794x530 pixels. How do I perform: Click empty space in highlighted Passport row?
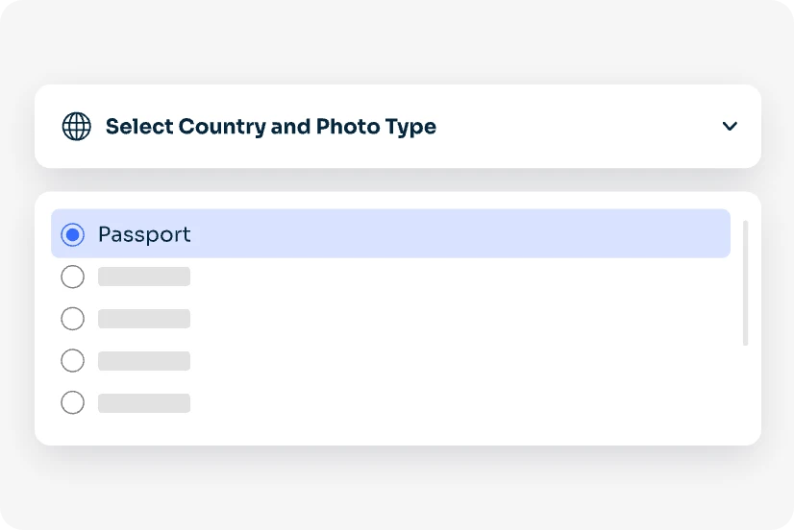click(x=461, y=234)
